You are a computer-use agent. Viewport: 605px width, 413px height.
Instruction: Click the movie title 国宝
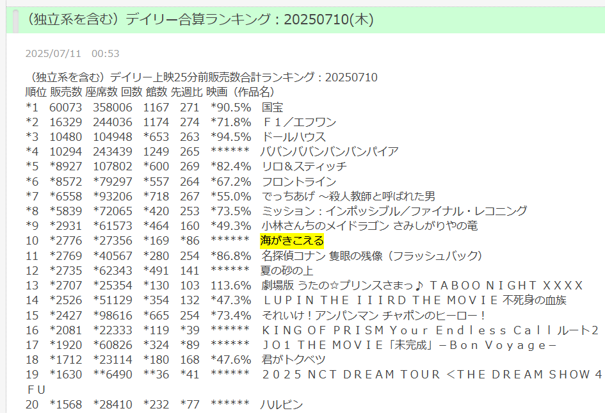point(272,108)
